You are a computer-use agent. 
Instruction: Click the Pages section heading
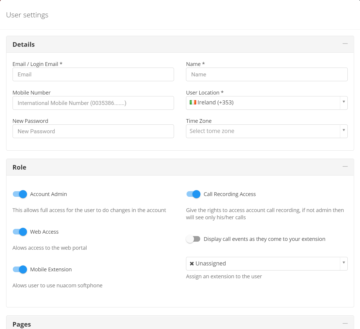[22, 324]
